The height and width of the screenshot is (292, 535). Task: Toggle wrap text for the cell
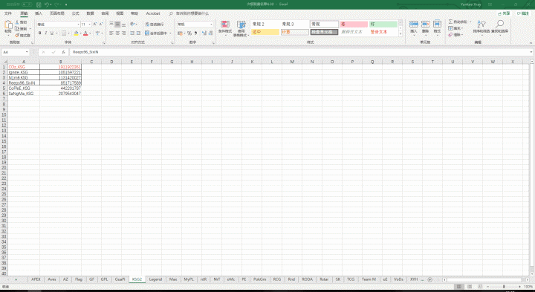pyautogui.click(x=155, y=25)
